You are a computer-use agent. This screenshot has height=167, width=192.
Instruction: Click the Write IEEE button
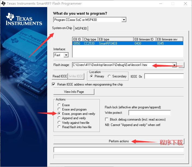pyautogui.click(x=76, y=76)
